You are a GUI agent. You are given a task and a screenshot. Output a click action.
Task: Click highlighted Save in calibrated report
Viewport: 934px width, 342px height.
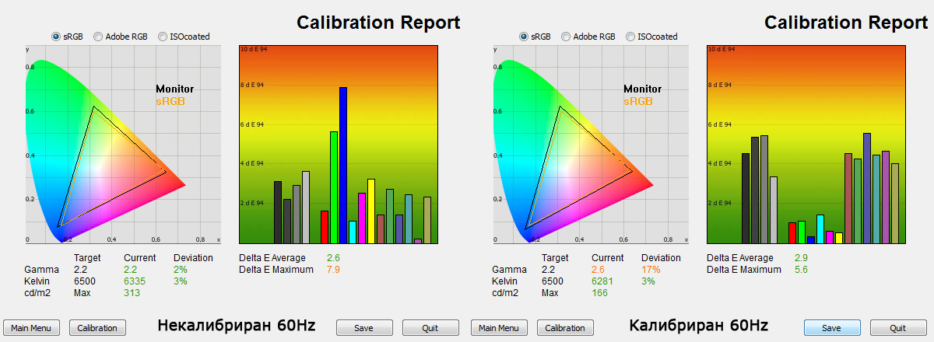pos(832,328)
